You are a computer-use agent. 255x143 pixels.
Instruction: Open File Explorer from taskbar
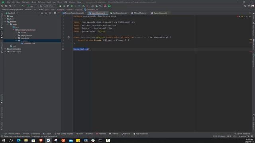[26, 140]
